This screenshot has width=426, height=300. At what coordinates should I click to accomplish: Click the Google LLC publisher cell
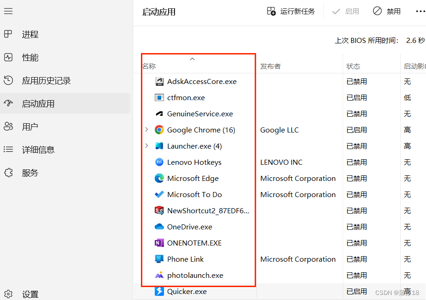click(279, 130)
